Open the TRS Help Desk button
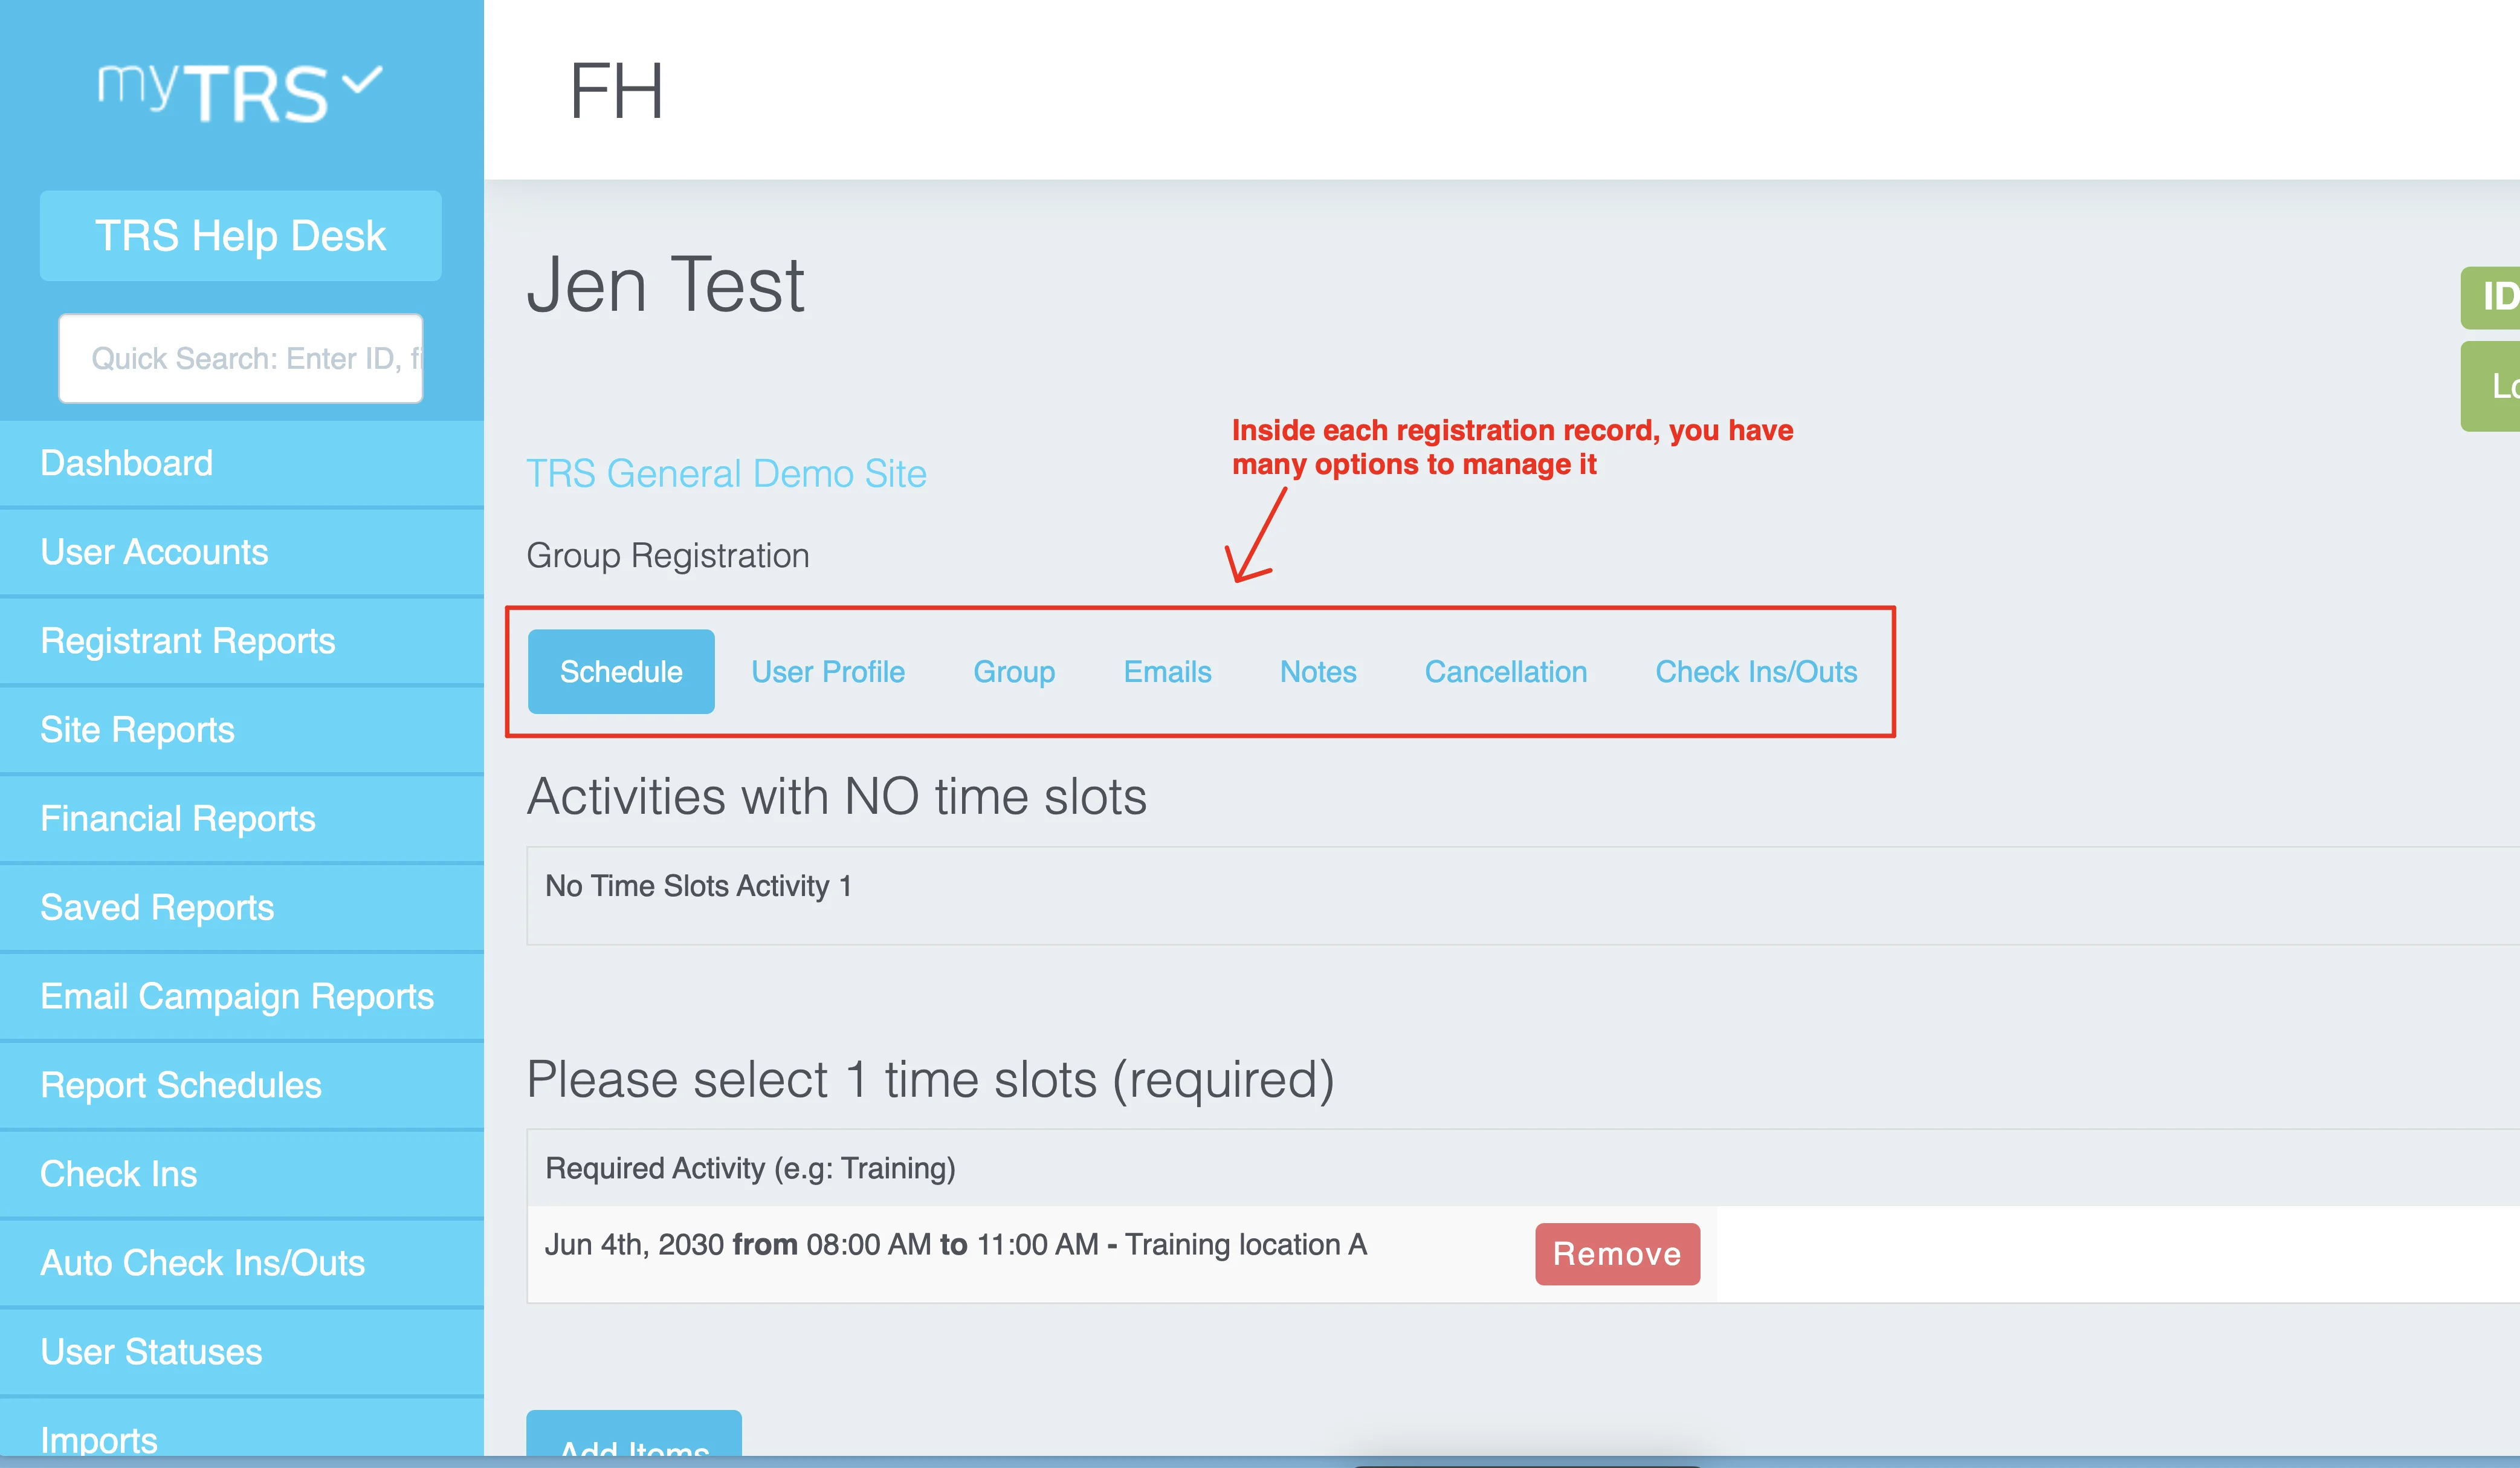2520x1468 pixels. tap(240, 236)
